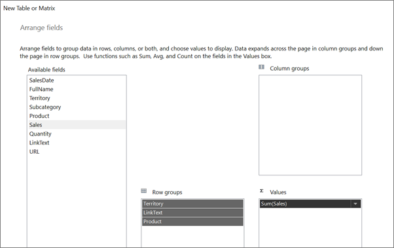This screenshot has height=248, width=394.
Task: Click the Row groups table icon
Action: pos(144,191)
